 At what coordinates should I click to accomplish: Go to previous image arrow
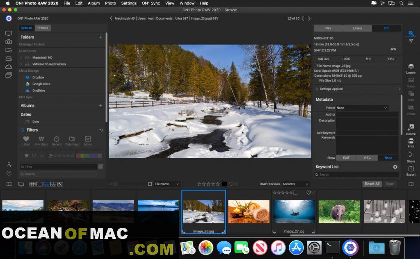[x=303, y=18]
